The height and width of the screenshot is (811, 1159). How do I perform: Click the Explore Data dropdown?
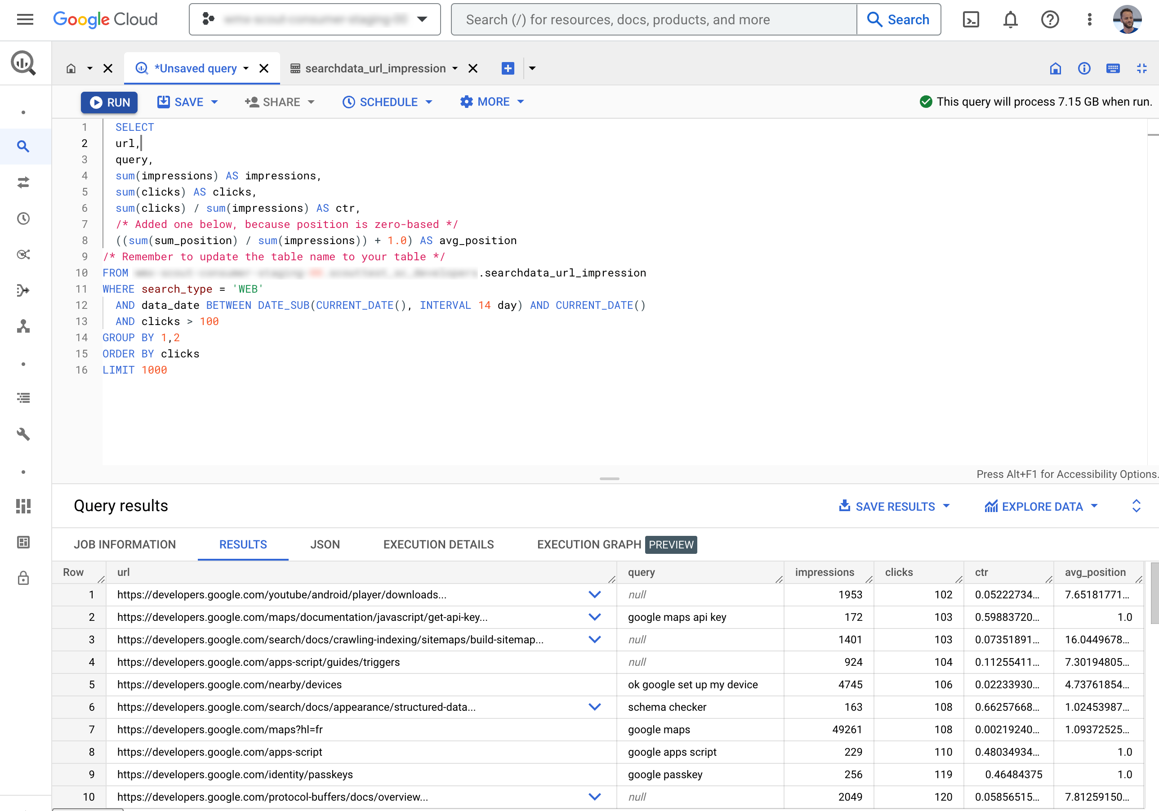coord(1042,505)
